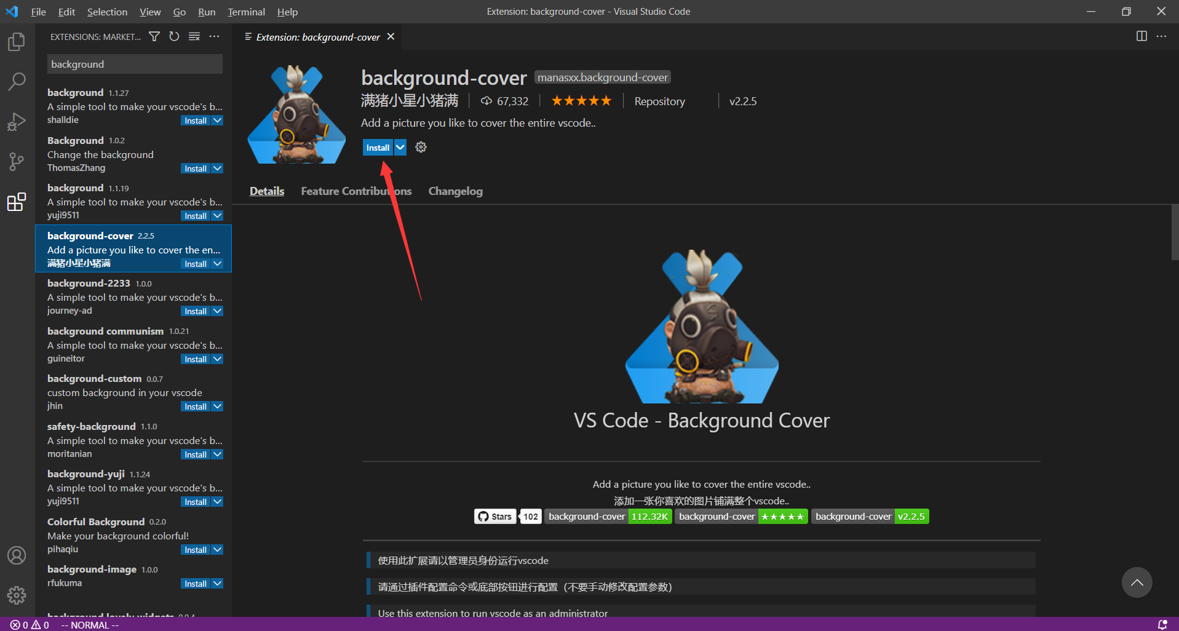Switch to the Feature Contributions tab
The height and width of the screenshot is (631, 1179).
coord(356,191)
